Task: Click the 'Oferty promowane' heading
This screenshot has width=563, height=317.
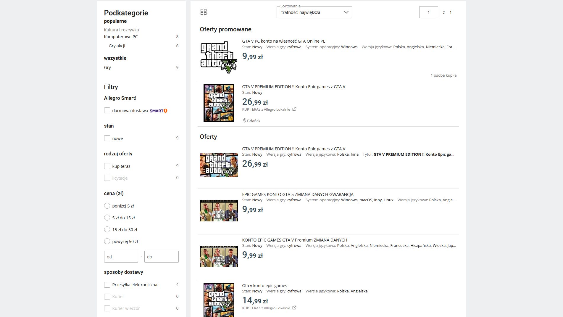Action: pos(225,29)
